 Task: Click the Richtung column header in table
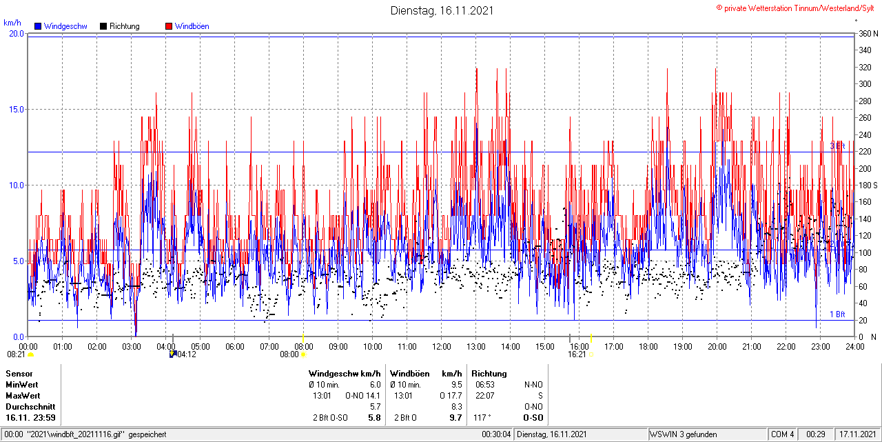[x=489, y=374]
